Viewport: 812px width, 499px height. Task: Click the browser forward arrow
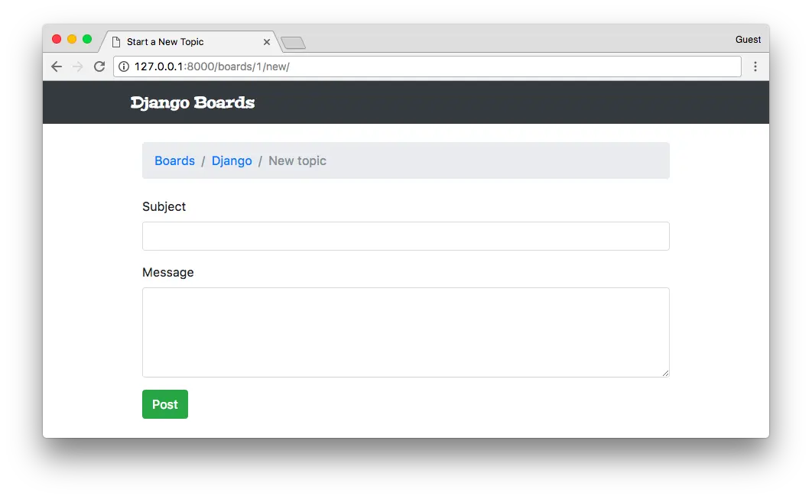click(78, 66)
